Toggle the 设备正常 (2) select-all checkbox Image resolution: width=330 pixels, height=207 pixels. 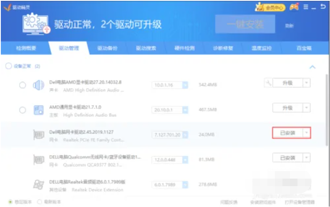pyautogui.click(x=9, y=66)
